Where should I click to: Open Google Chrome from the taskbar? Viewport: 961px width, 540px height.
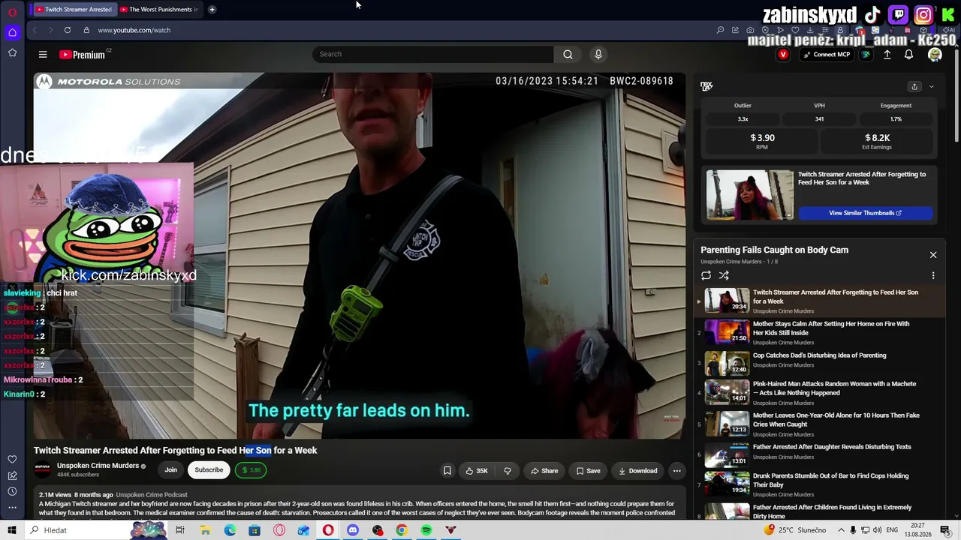click(402, 530)
